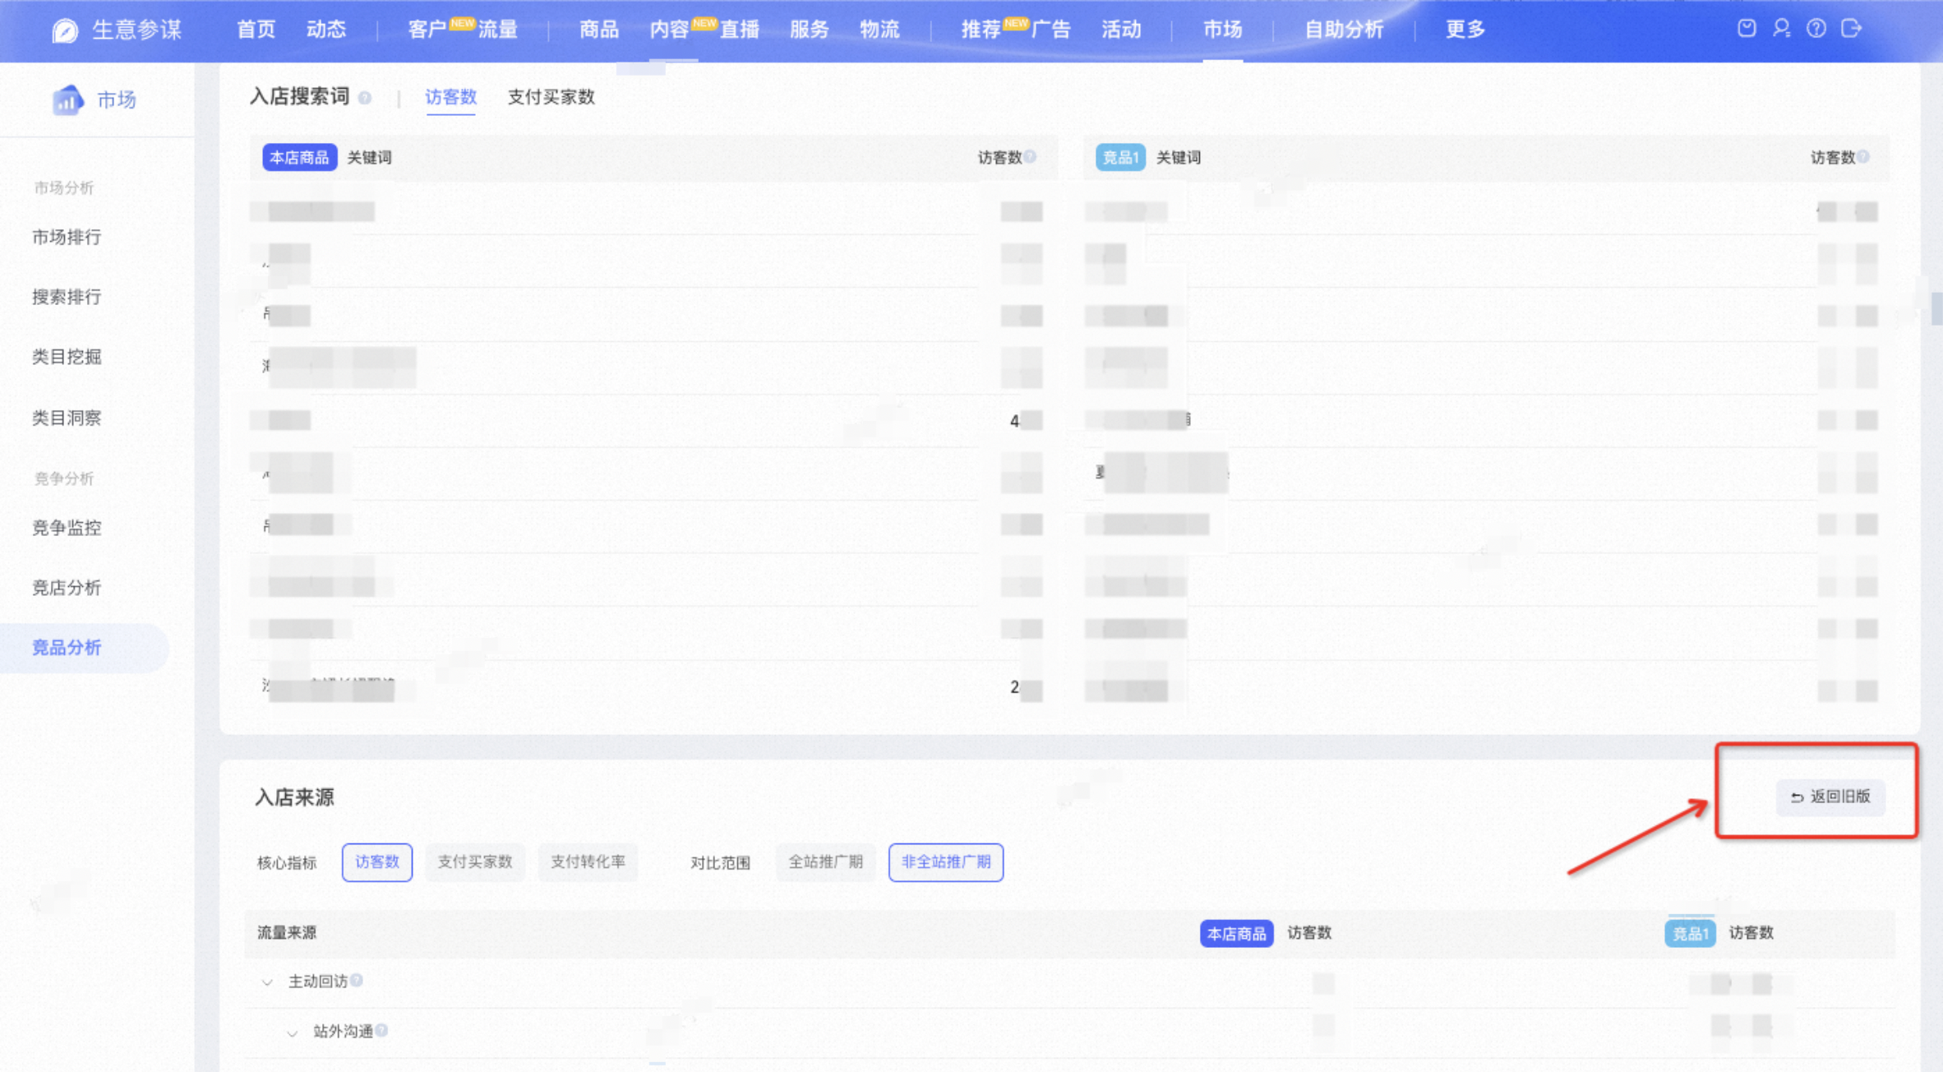Go to 竞店分析 in sidebar
Screen dimensions: 1943x1072
(x=67, y=588)
